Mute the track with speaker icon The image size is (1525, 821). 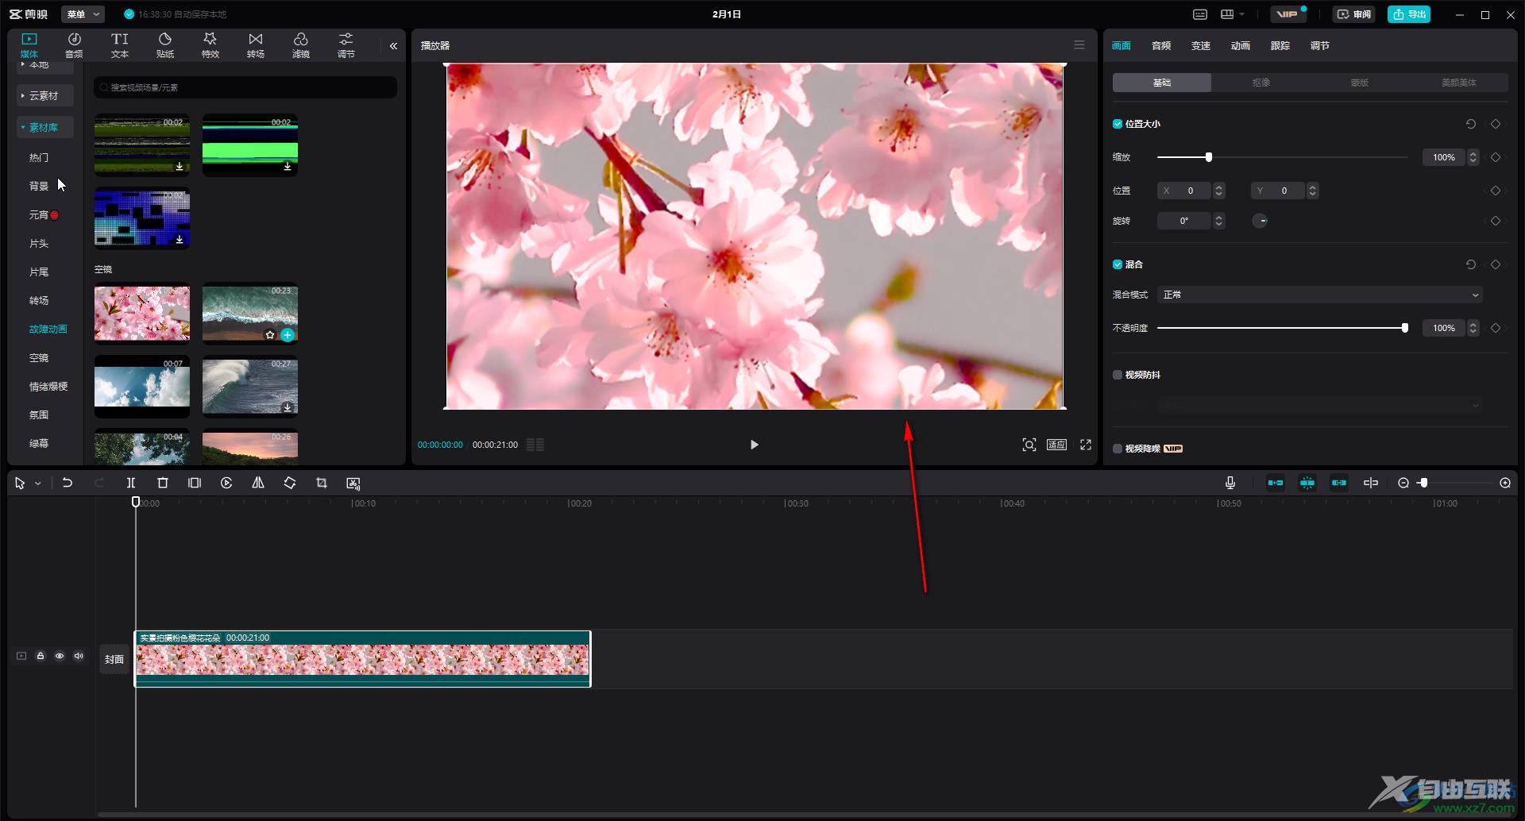click(x=79, y=656)
